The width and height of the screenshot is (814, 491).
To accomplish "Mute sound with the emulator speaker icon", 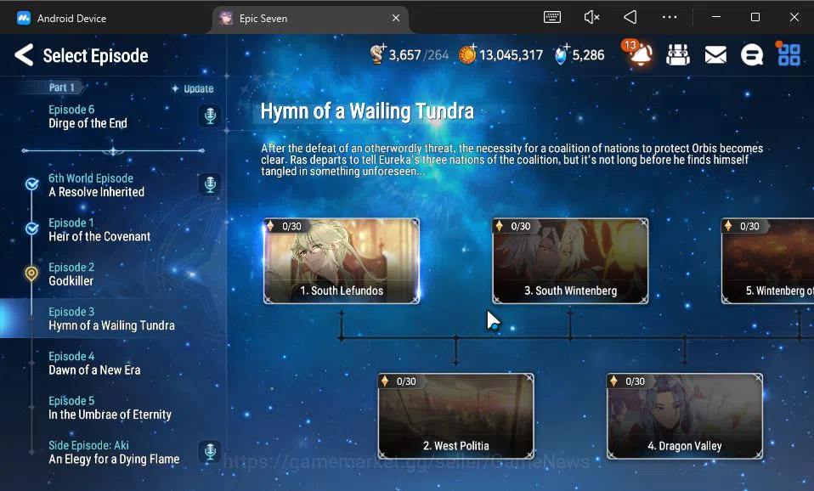I will (591, 17).
